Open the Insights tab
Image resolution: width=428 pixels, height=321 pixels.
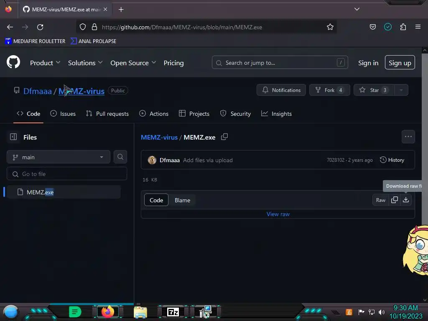pyautogui.click(x=277, y=114)
